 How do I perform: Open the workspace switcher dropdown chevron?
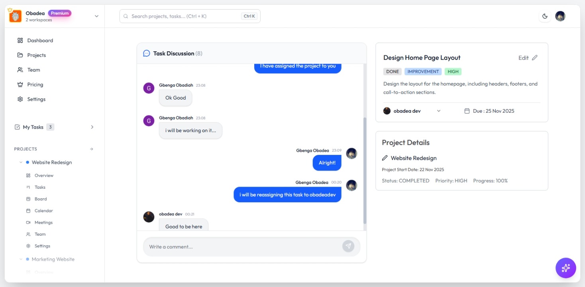point(96,16)
